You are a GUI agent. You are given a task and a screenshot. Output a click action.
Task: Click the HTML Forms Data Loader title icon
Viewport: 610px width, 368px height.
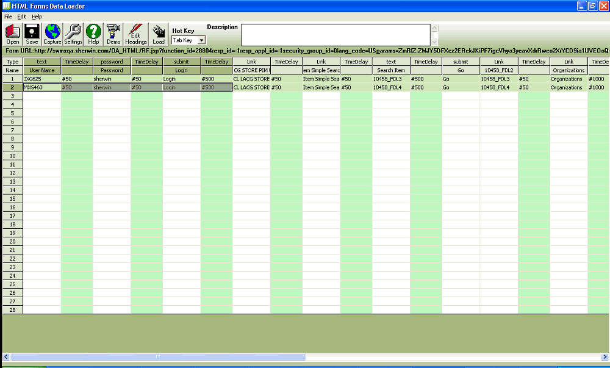(x=6, y=6)
